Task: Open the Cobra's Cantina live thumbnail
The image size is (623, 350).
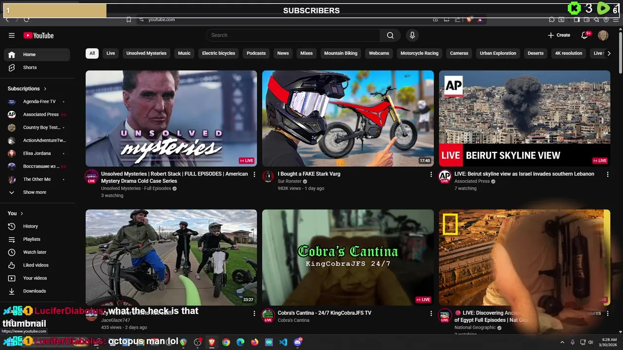Action: point(348,257)
